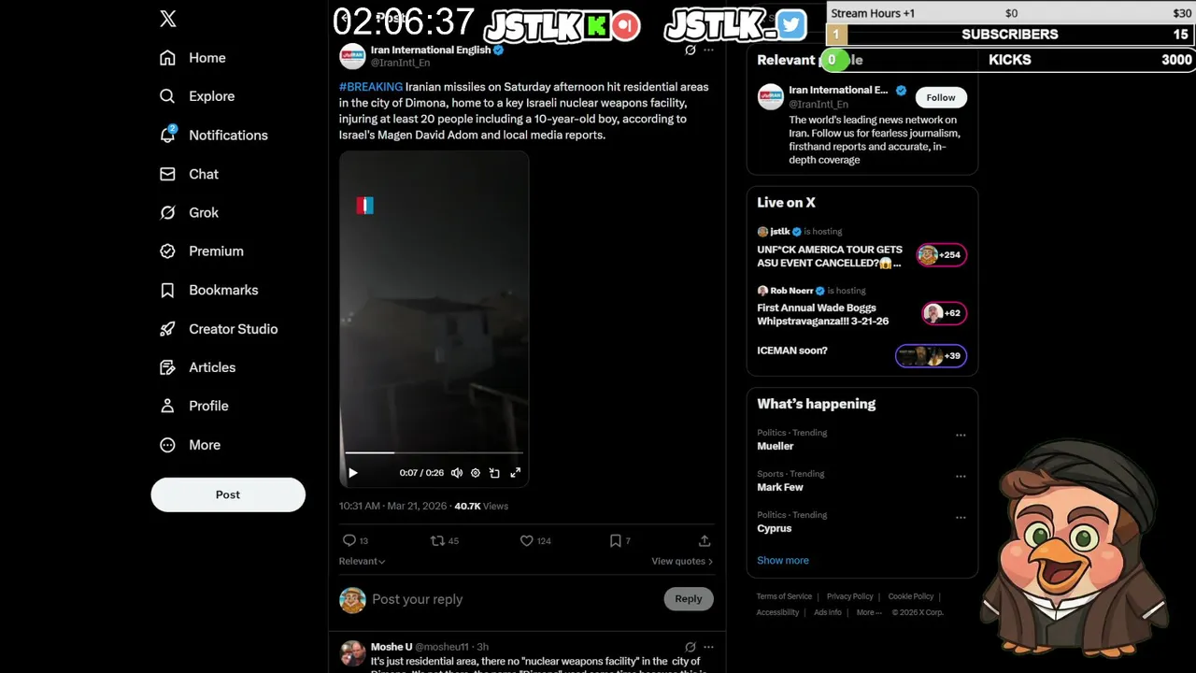Click the +254 listeners badge
The width and height of the screenshot is (1196, 673).
coord(942,254)
